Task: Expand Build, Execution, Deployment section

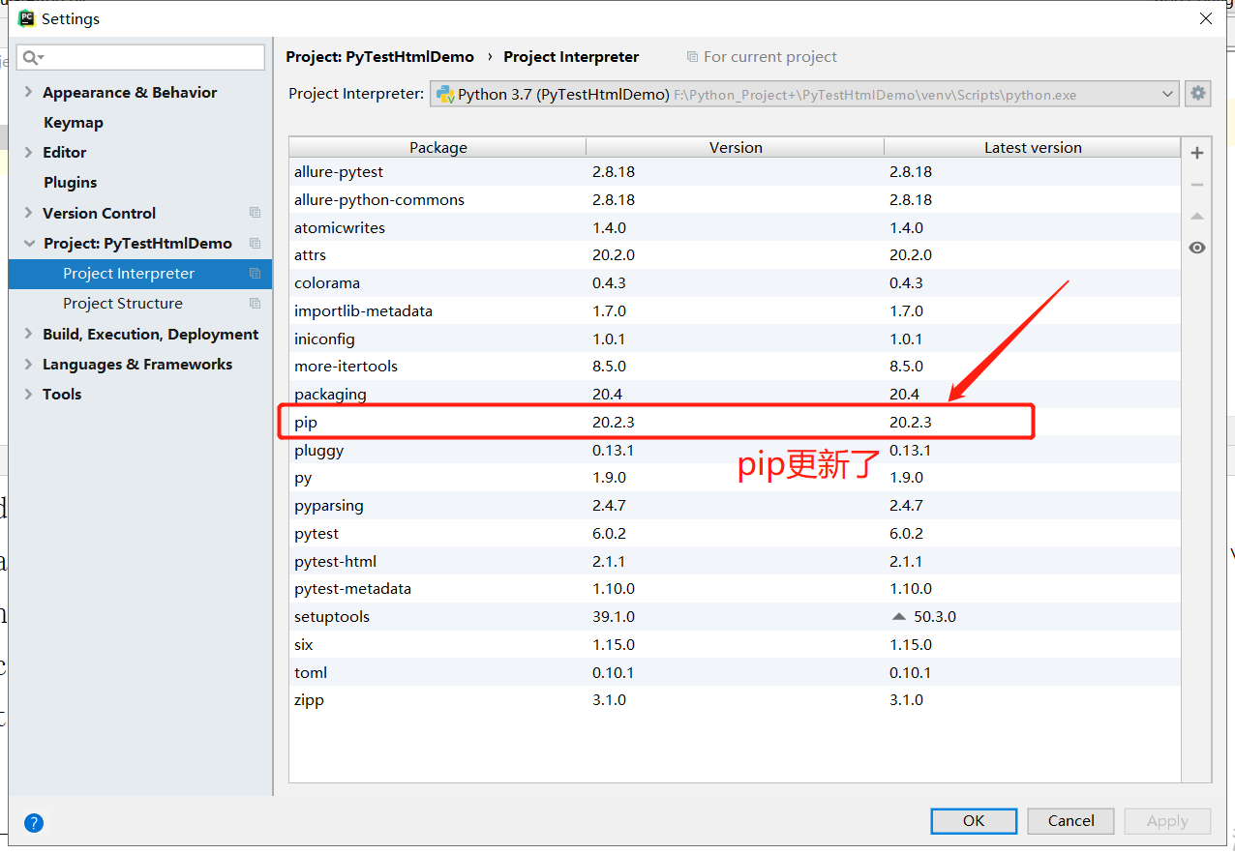Action: coord(28,334)
